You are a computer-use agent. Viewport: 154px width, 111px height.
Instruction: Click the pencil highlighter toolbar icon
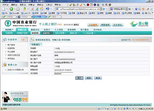(81, 5)
